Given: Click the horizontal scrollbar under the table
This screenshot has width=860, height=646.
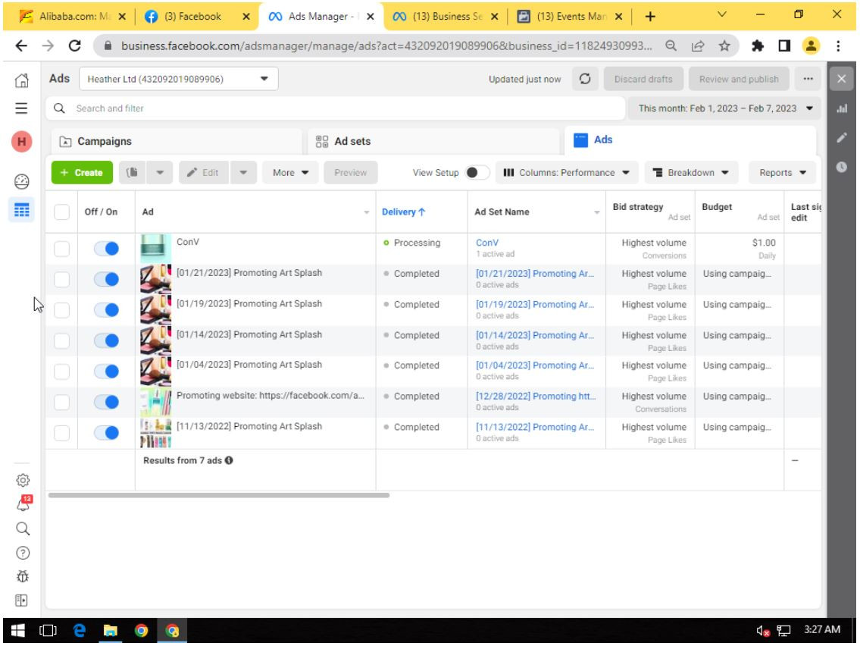Looking at the screenshot, I should [x=219, y=495].
